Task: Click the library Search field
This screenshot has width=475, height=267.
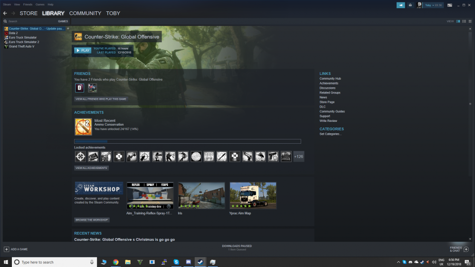Action: [30, 21]
